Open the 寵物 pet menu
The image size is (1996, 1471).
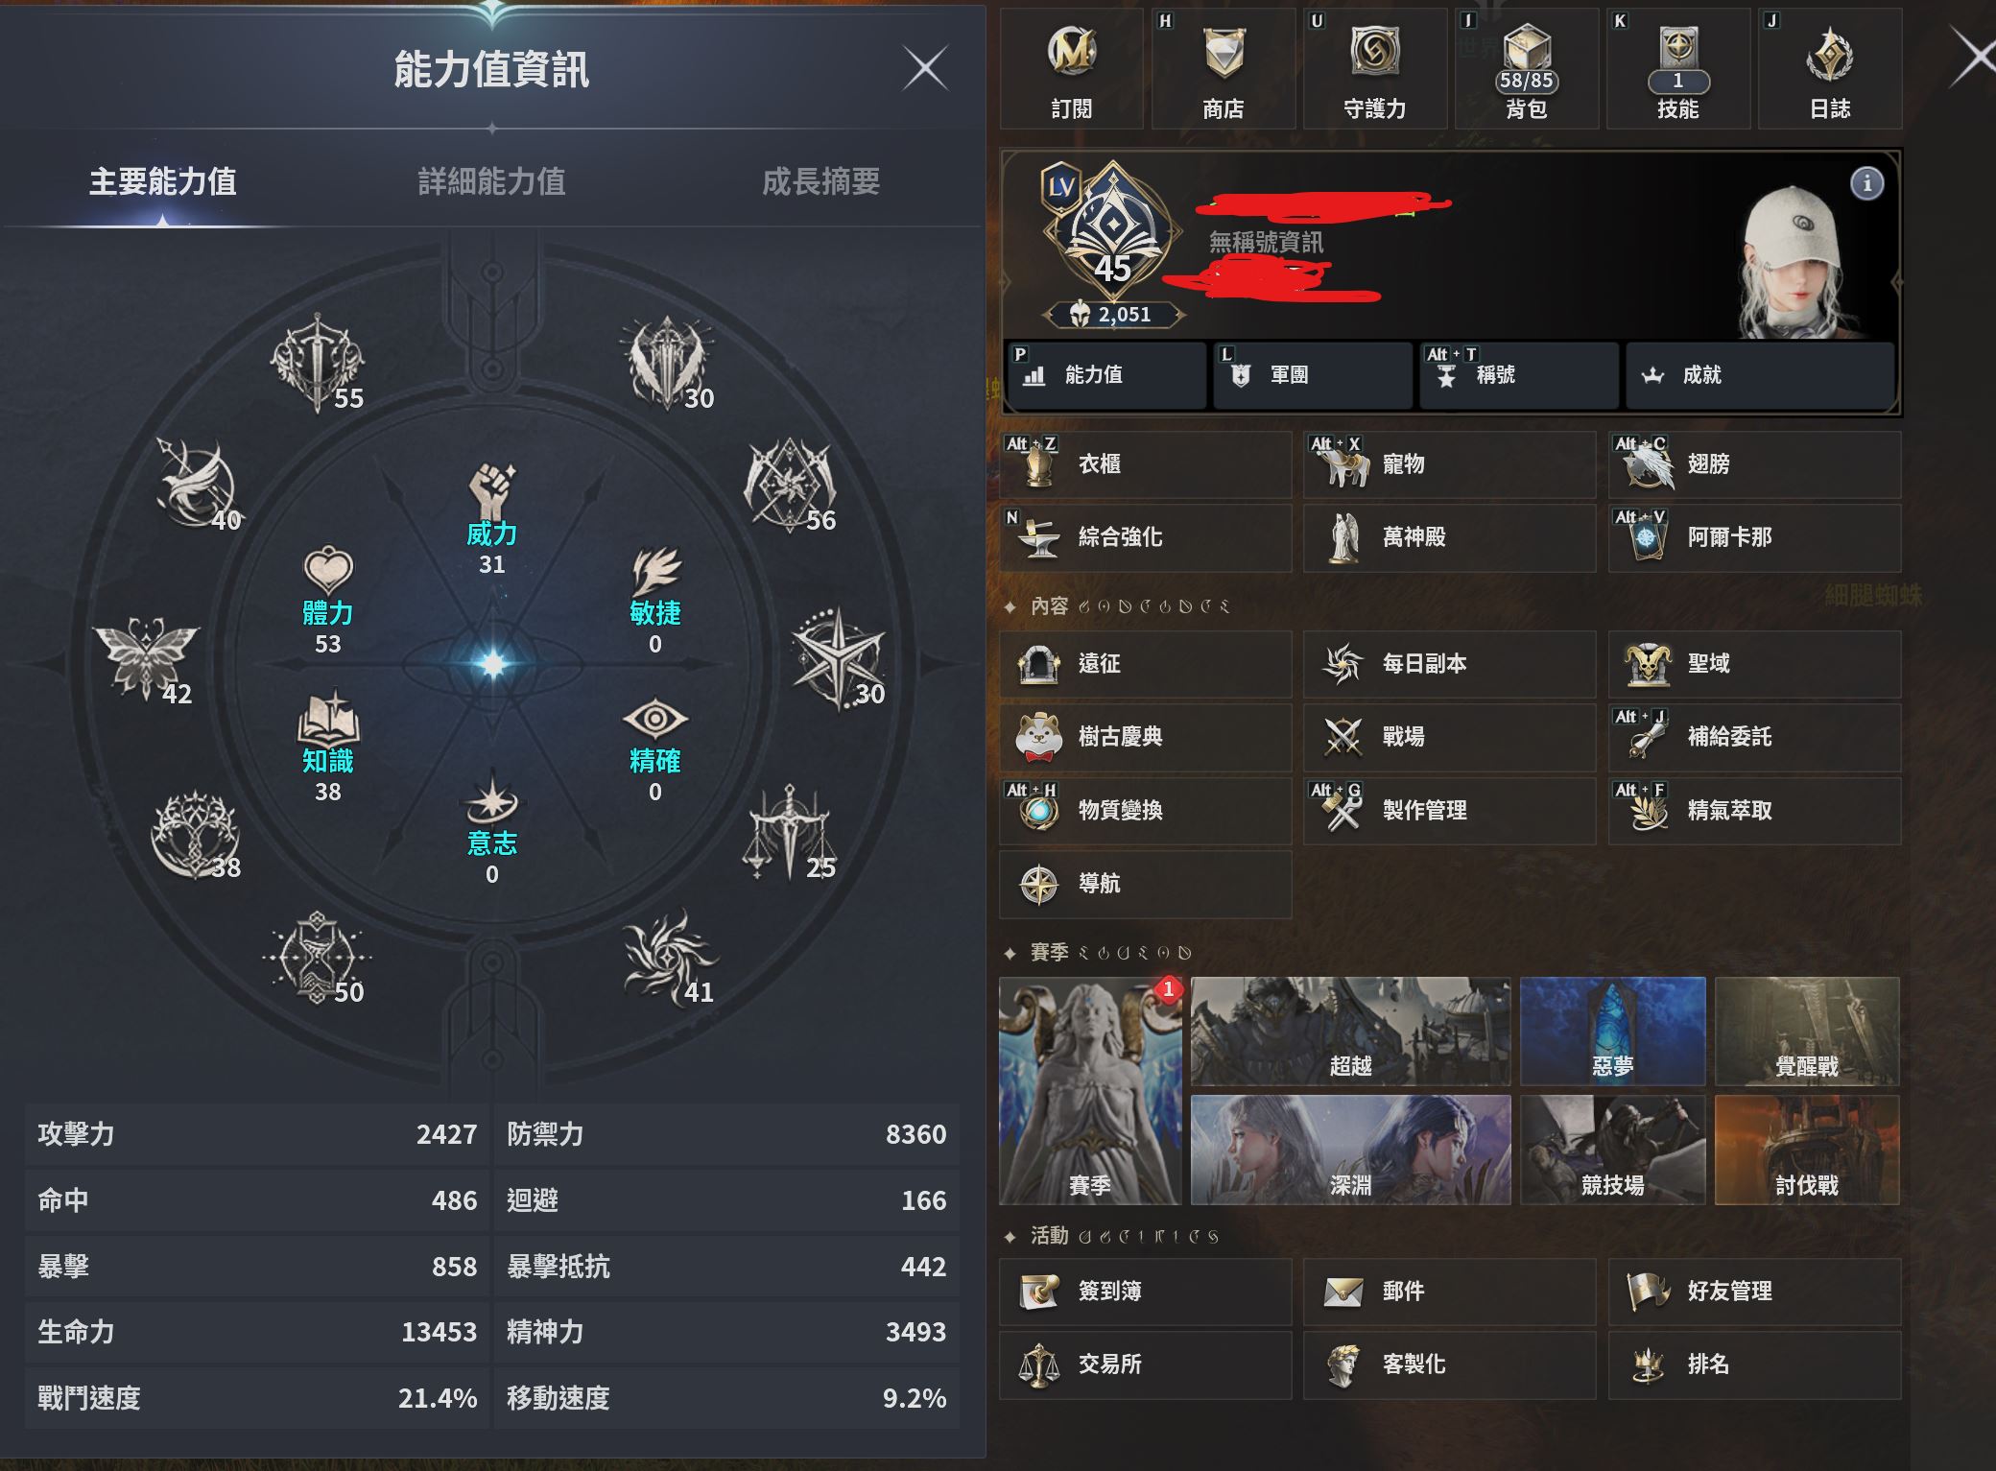coord(1449,464)
